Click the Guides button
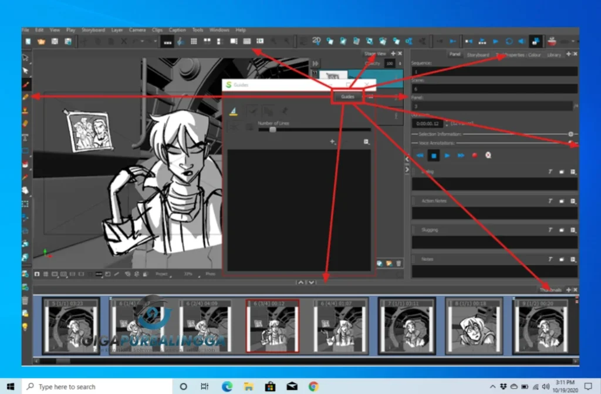 (347, 96)
